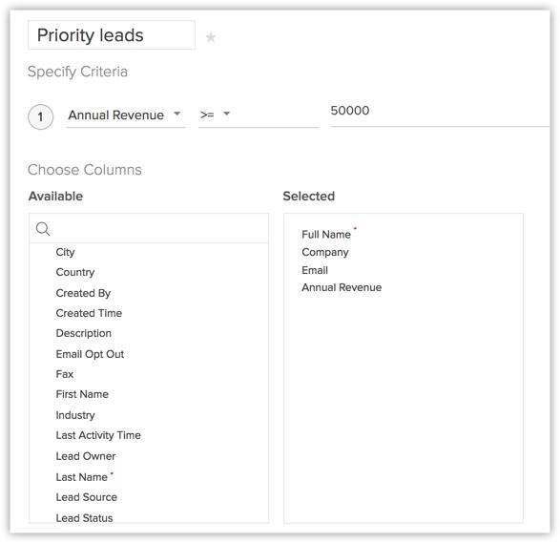
Task: Select Last Activity Time column
Action: tap(98, 435)
